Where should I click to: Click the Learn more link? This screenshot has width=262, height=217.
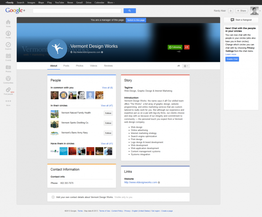point(231,54)
